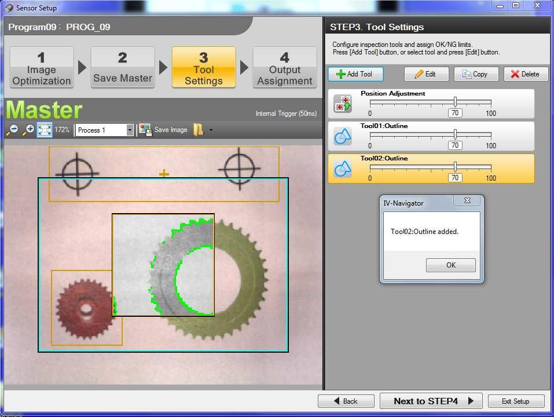This screenshot has height=417, width=554.
Task: Close the IV-Navigator dialog
Action: [467, 200]
